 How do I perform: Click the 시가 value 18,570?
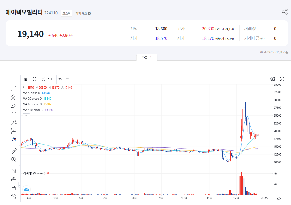[x=161, y=38]
